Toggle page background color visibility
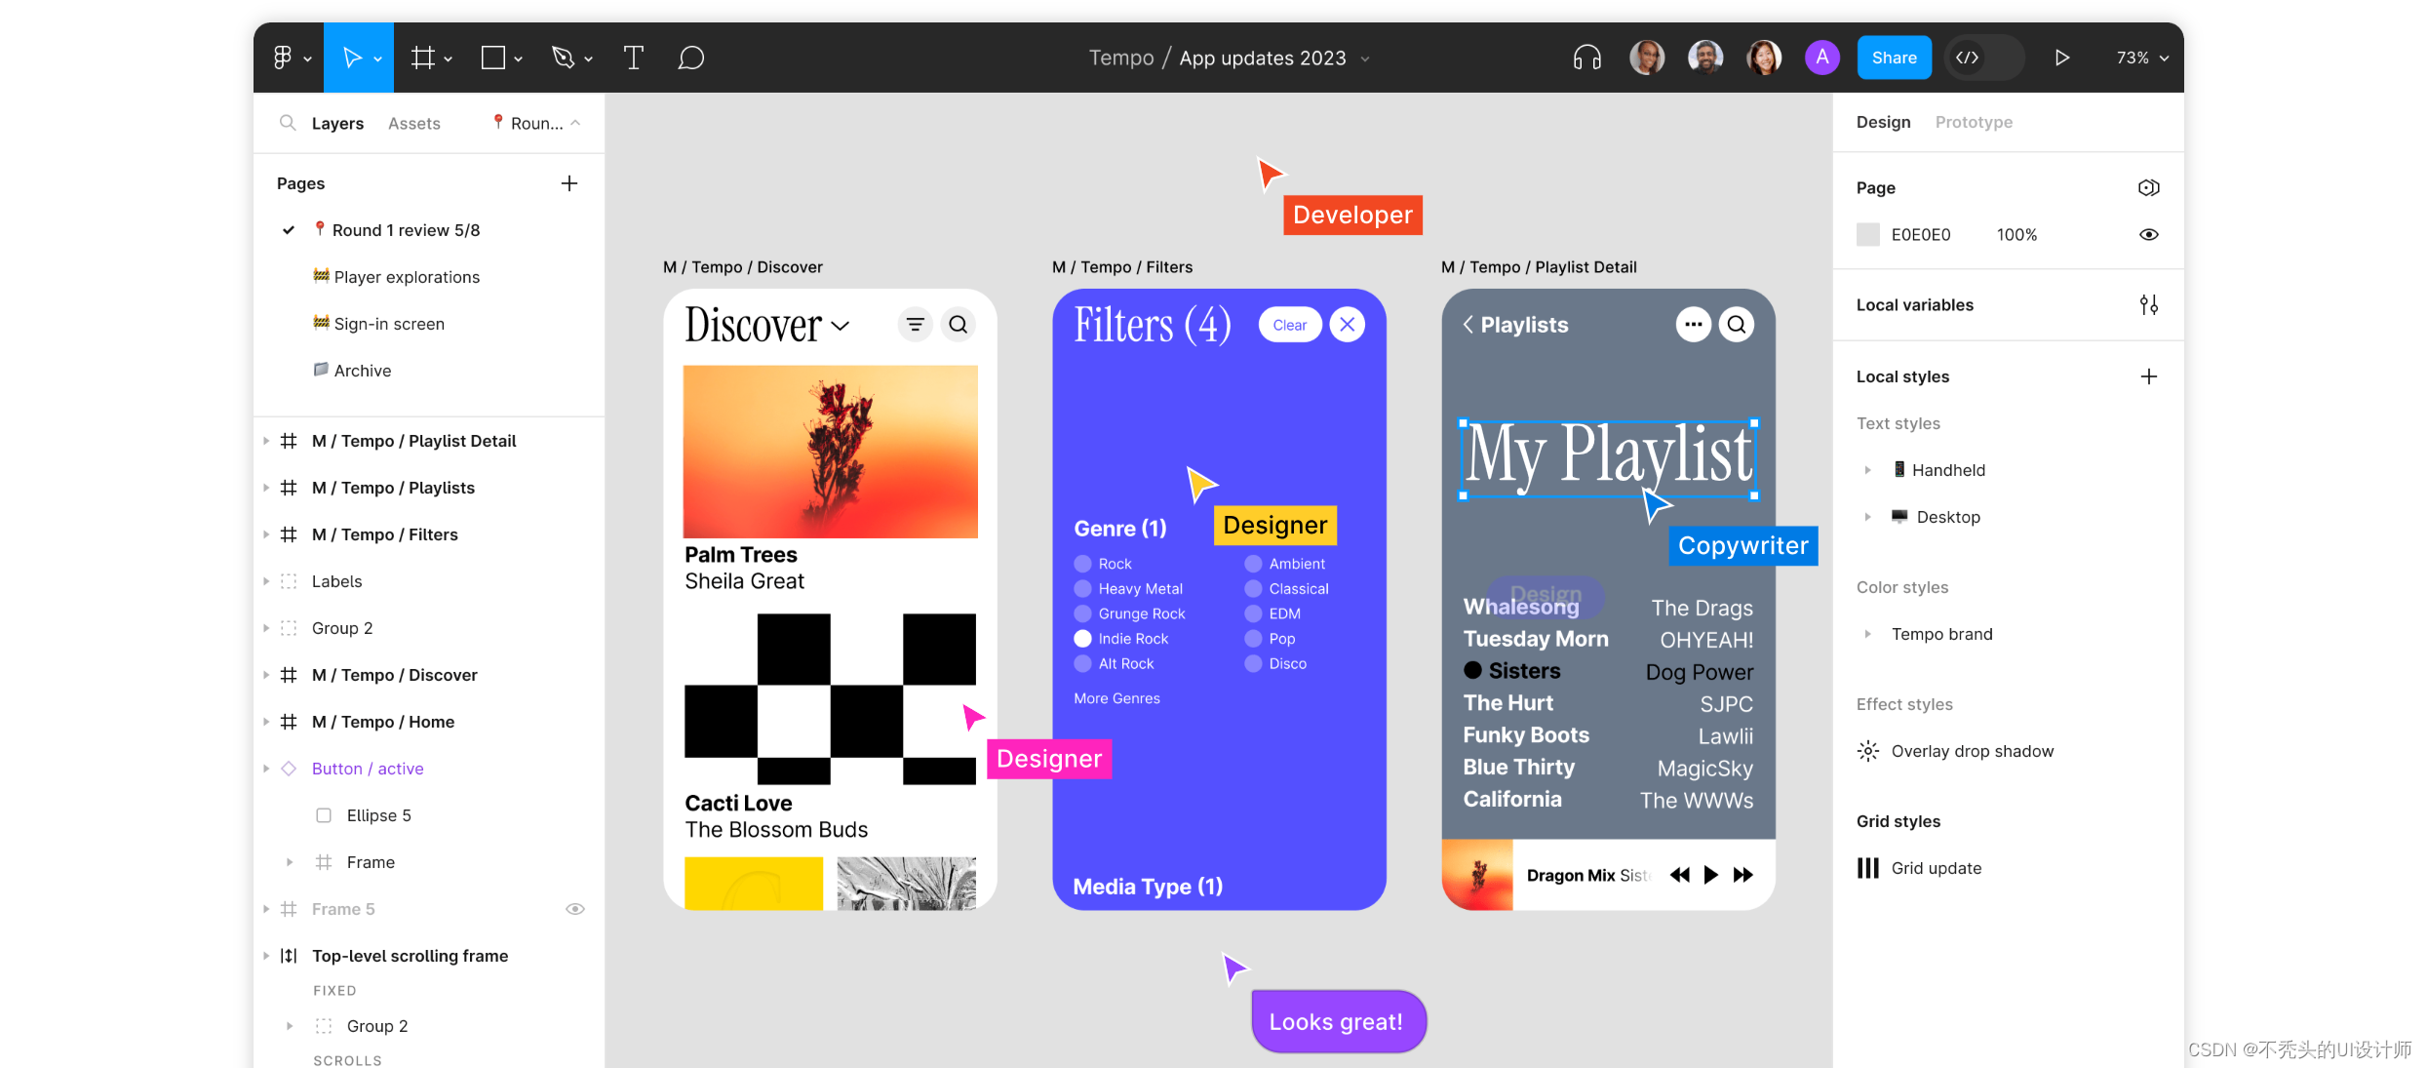The image size is (2427, 1068). 2148,235
